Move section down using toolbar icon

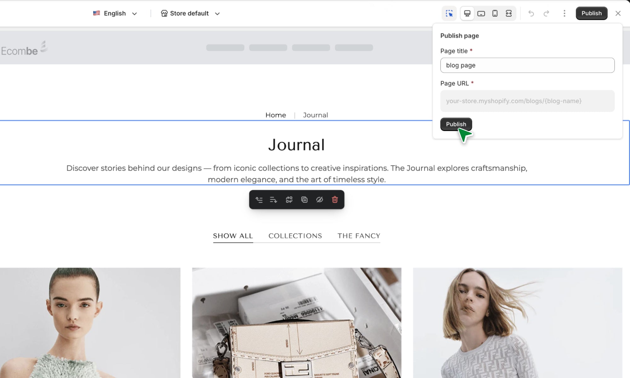(273, 200)
